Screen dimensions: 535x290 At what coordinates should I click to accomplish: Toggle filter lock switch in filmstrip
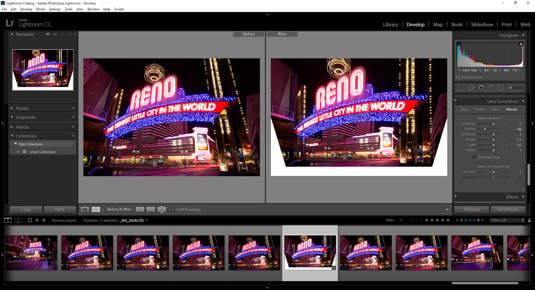click(x=529, y=220)
